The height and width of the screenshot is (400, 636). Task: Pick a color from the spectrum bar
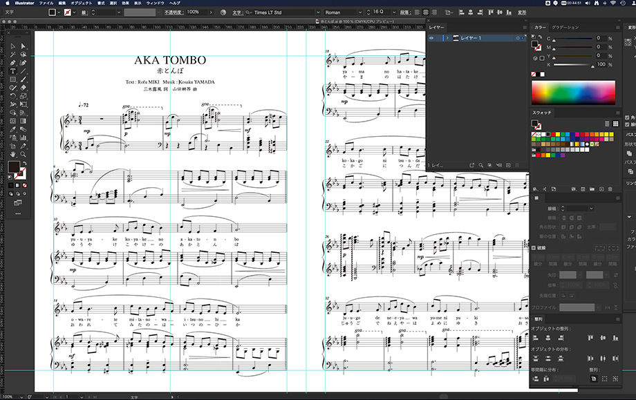[x=573, y=93]
